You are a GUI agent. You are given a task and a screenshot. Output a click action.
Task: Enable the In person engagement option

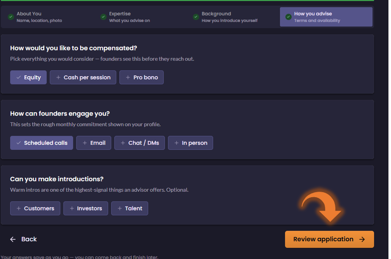click(191, 143)
